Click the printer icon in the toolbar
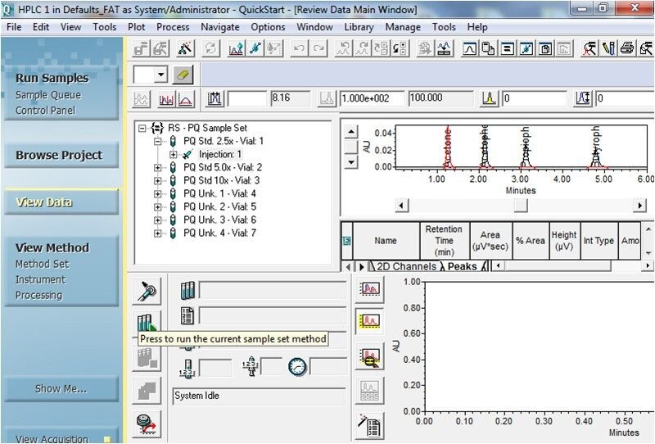This screenshot has width=655, height=444. point(627,48)
